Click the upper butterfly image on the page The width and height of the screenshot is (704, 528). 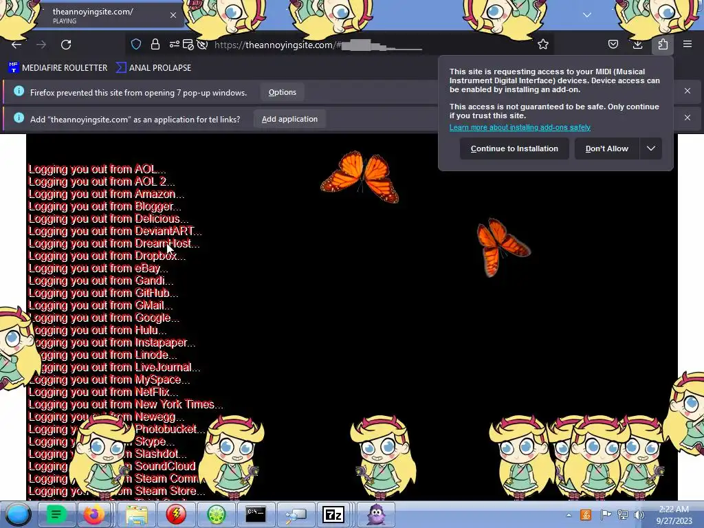pos(360,177)
